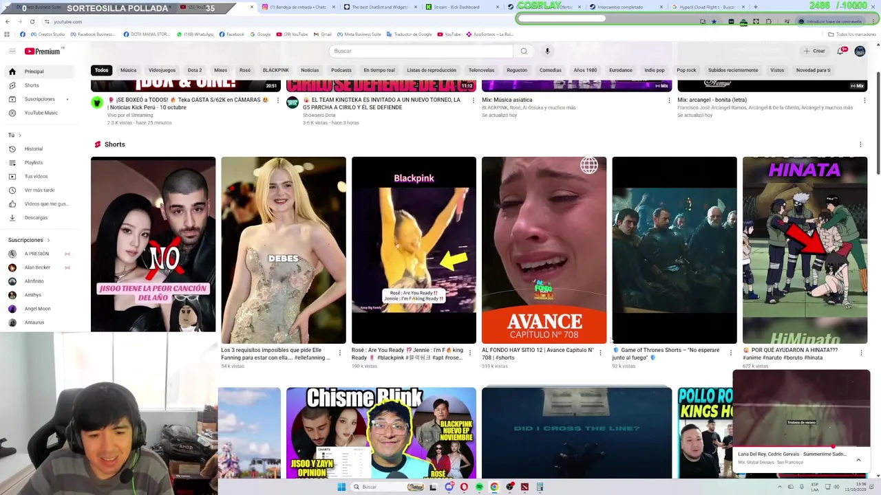The width and height of the screenshot is (881, 495).
Task: Expand the mini player with the chevron
Action: (x=858, y=459)
